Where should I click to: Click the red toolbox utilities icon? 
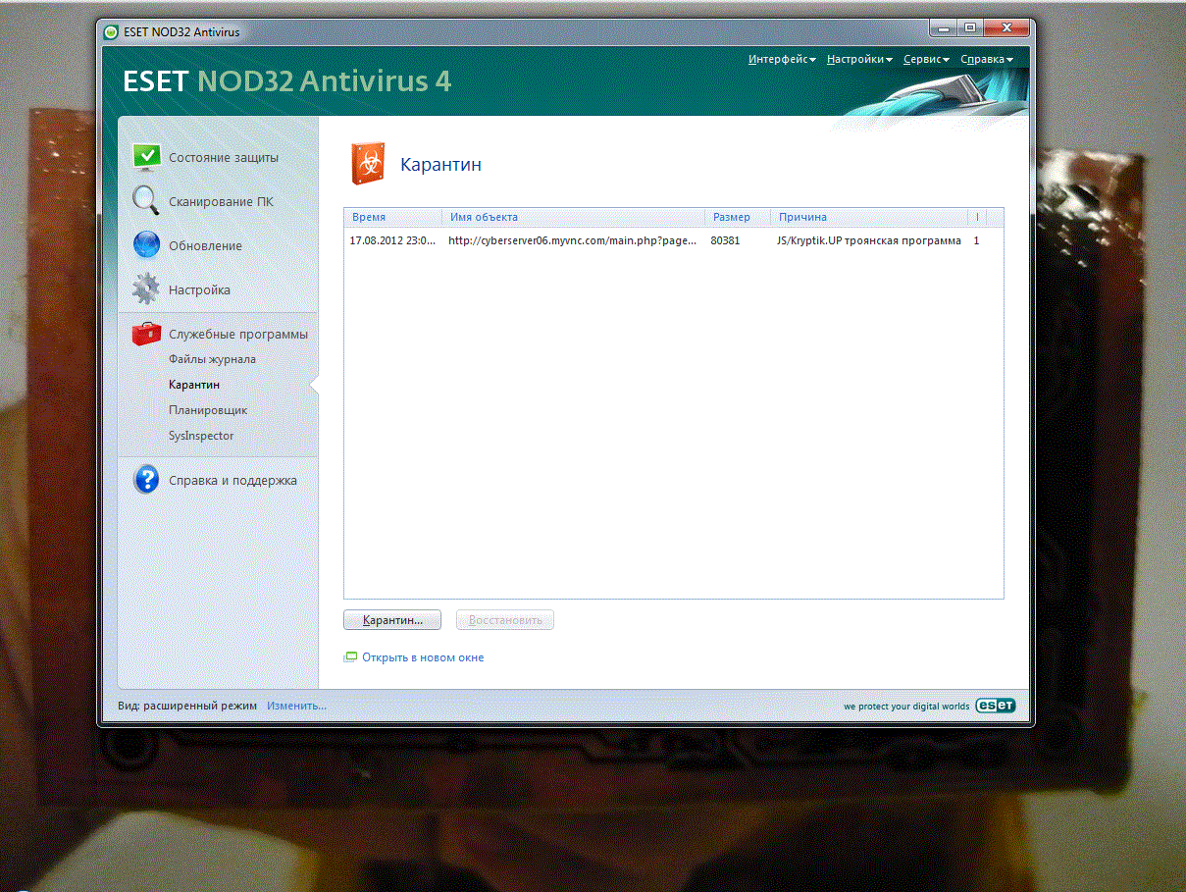(146, 334)
